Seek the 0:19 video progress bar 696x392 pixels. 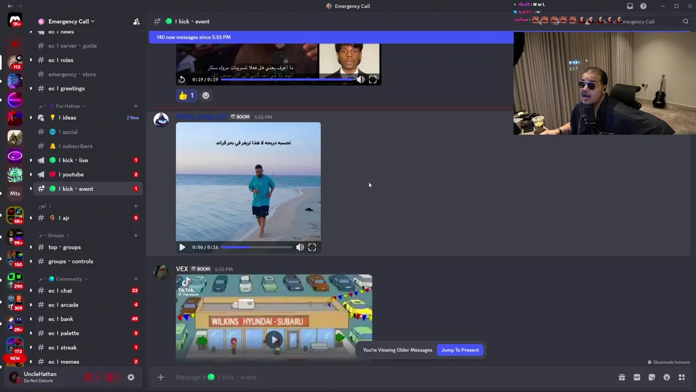pos(287,79)
